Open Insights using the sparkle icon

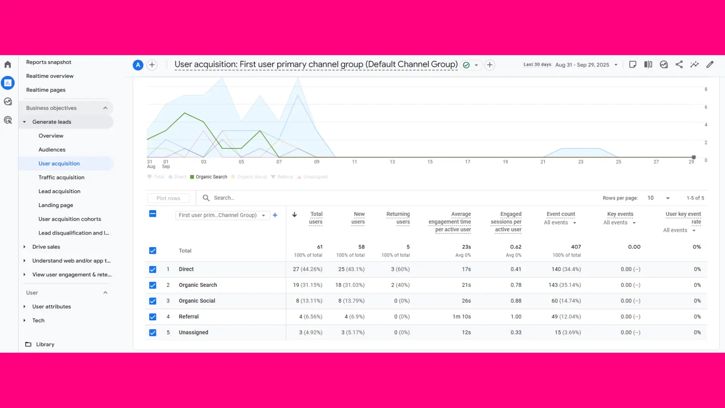pos(694,65)
